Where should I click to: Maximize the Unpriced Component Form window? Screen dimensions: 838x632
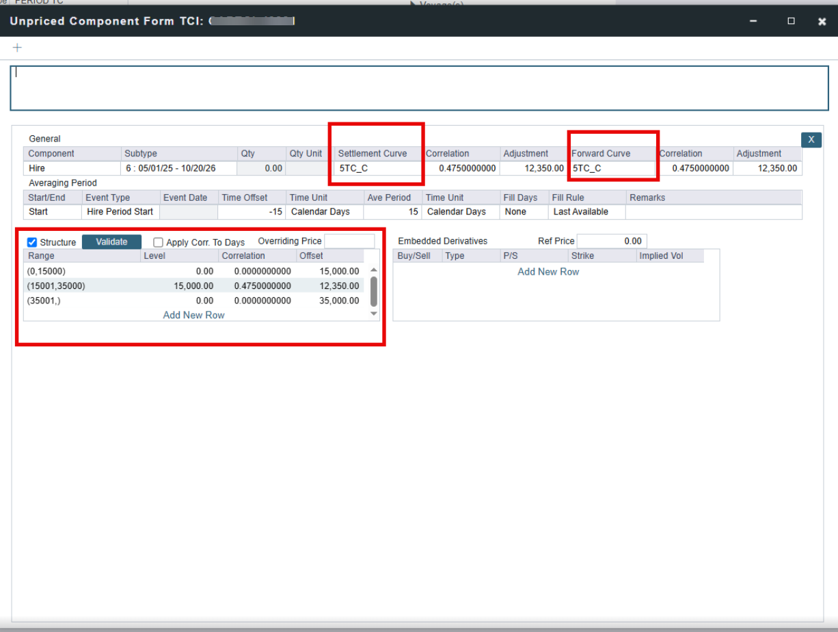[x=791, y=21]
